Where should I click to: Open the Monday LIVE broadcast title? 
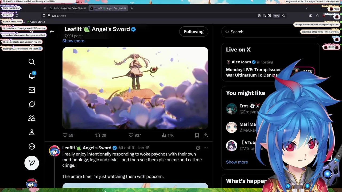pos(254,72)
